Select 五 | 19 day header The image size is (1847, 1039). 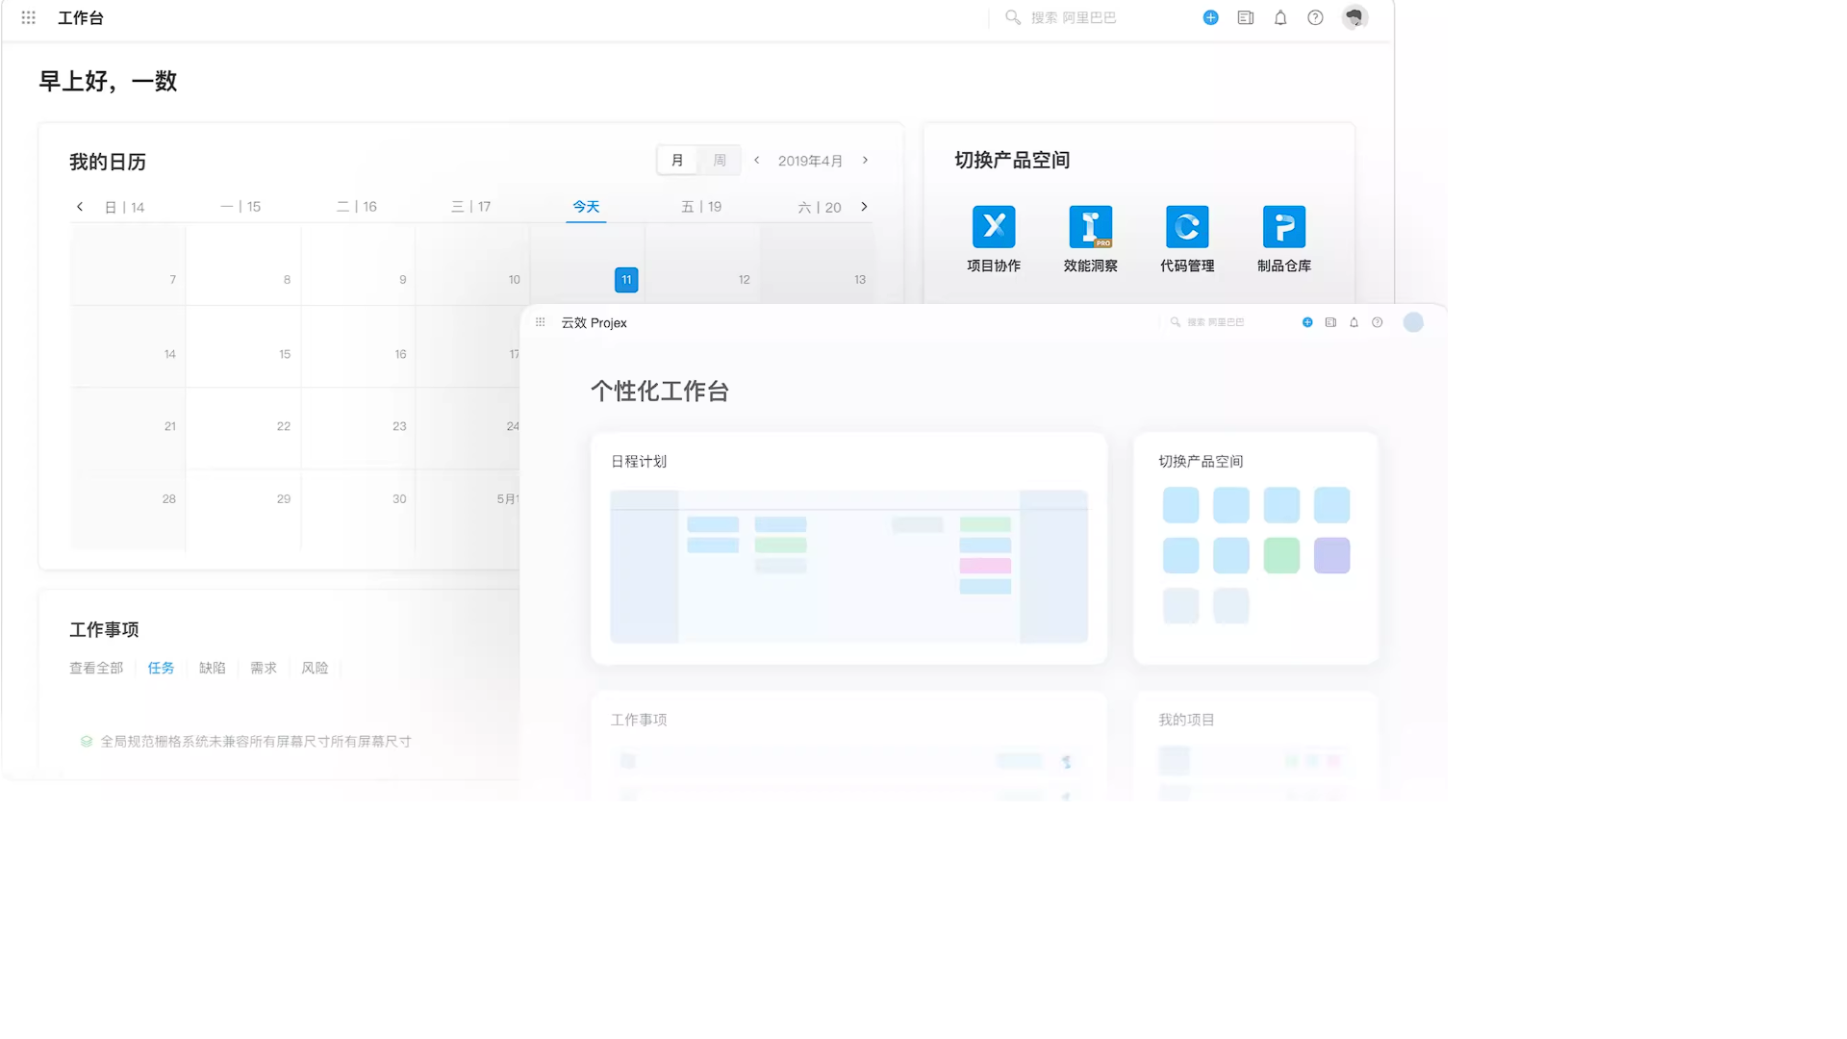(x=701, y=207)
